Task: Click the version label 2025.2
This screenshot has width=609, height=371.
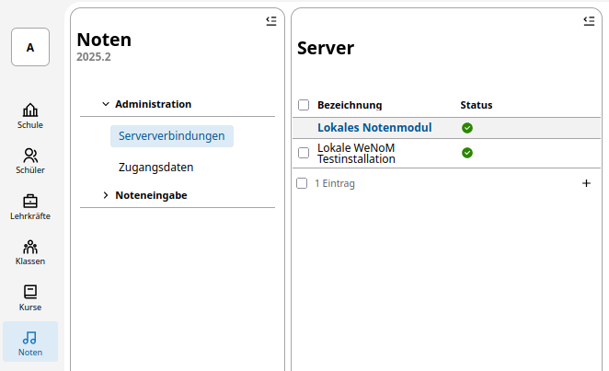Action: click(x=94, y=57)
